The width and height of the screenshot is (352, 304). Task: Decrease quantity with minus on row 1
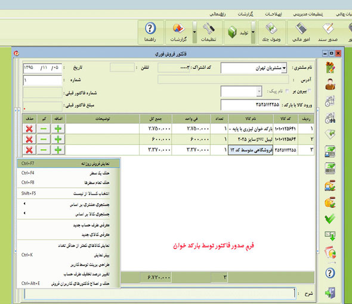pyautogui.click(x=44, y=129)
